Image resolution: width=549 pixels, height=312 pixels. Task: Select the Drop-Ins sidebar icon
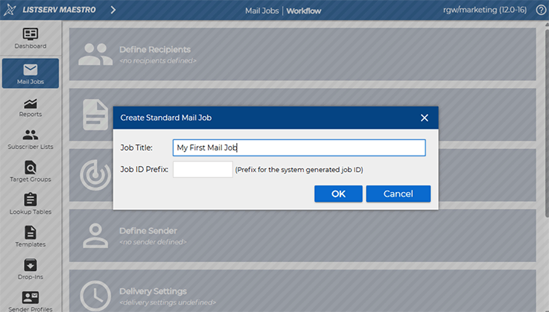point(31,264)
